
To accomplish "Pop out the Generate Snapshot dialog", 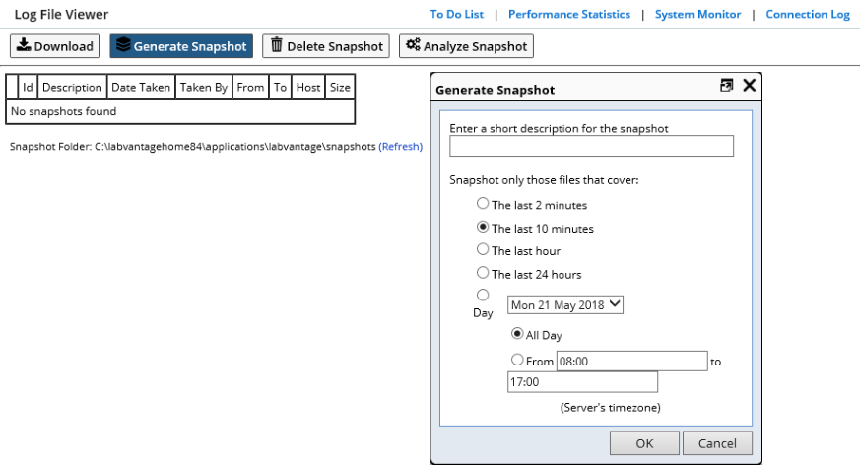I will click(x=726, y=85).
